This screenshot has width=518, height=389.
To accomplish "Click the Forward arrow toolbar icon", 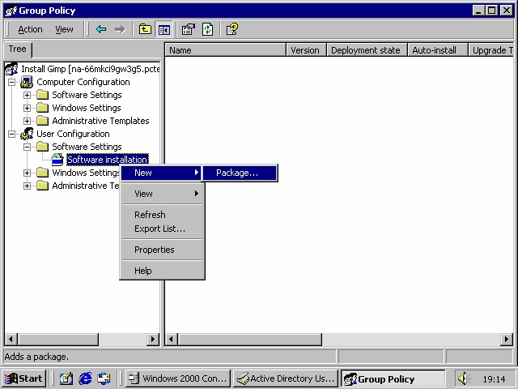I will [120, 29].
